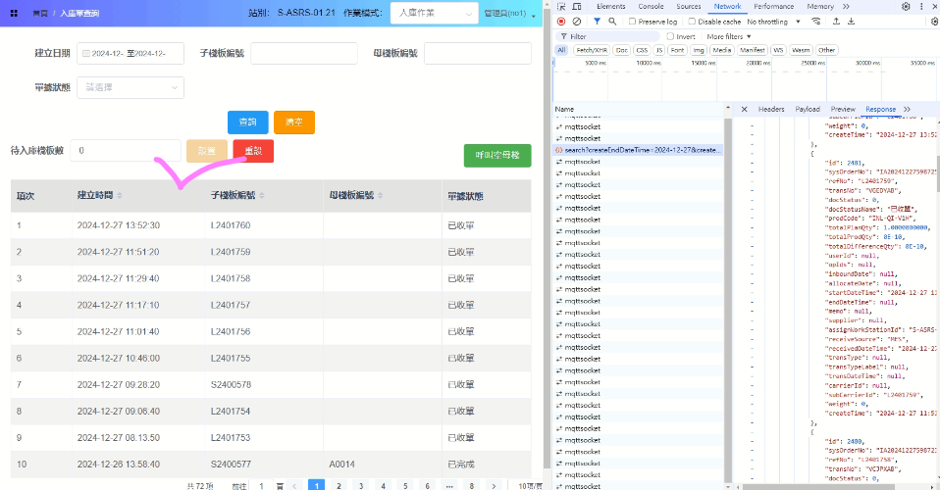Click the blue 查詢 search button
Viewport: 940px width, 490px height.
pos(247,122)
